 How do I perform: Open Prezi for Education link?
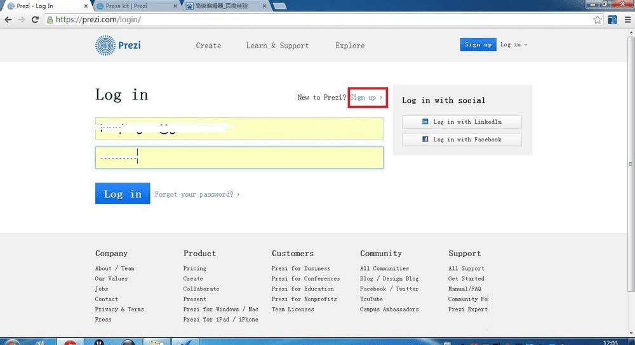(x=303, y=289)
